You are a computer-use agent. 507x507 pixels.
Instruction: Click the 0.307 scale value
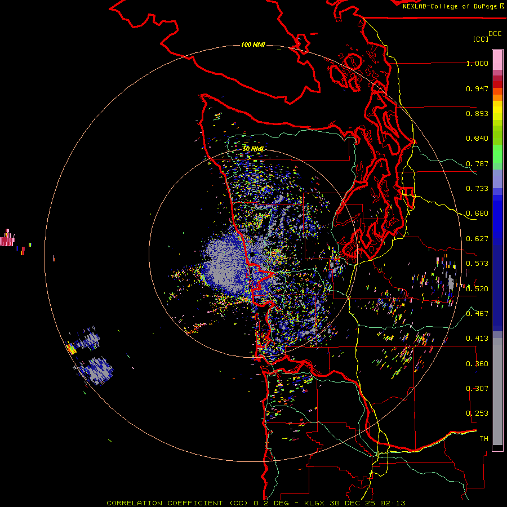[x=477, y=388]
